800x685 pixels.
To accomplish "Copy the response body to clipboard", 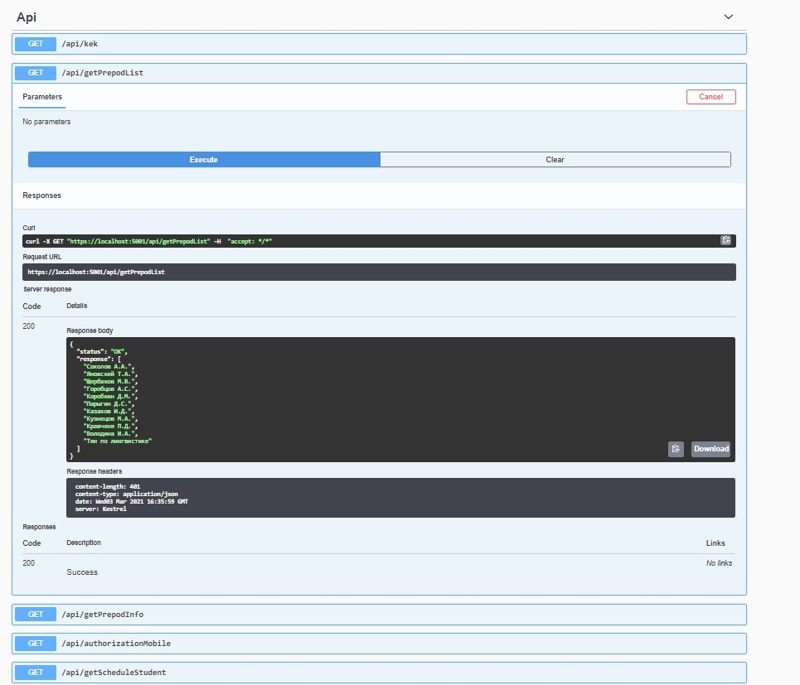I will click(676, 448).
